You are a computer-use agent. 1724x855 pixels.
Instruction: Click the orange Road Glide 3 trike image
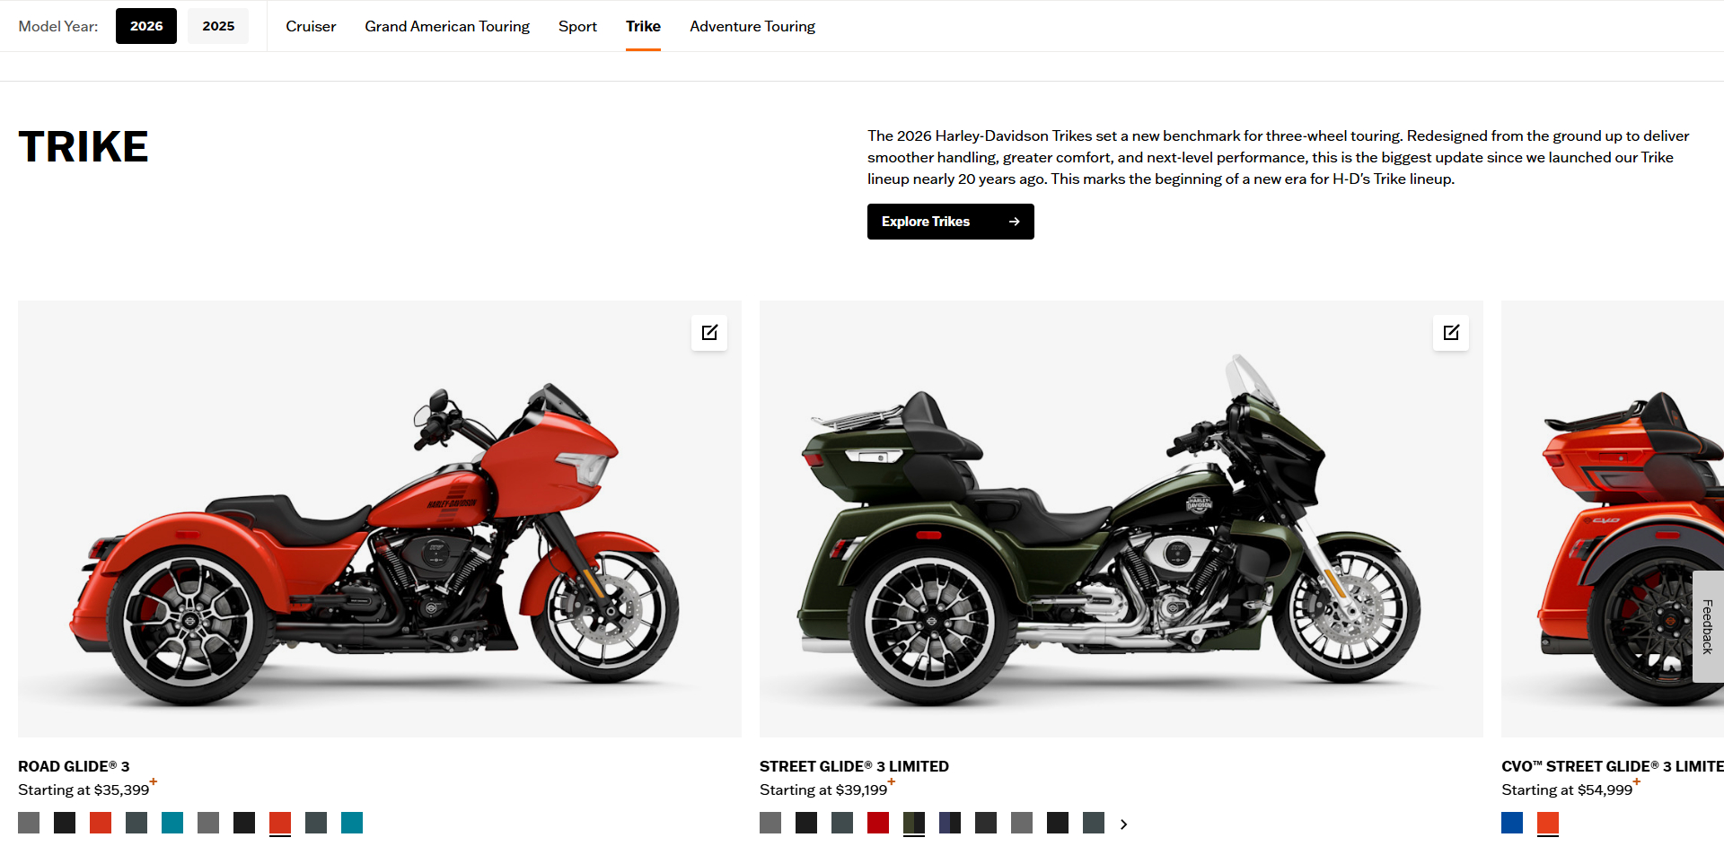(x=380, y=519)
